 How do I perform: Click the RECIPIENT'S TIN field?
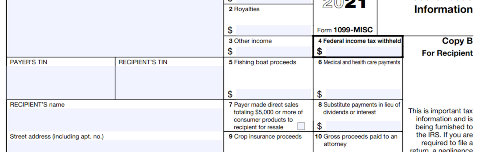pyautogui.click(x=170, y=82)
